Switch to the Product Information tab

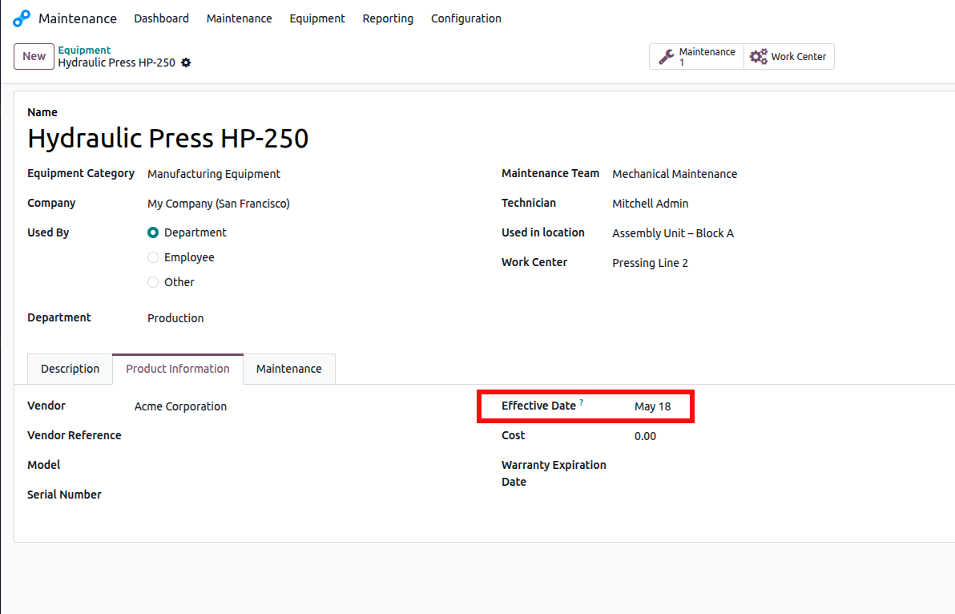(178, 370)
